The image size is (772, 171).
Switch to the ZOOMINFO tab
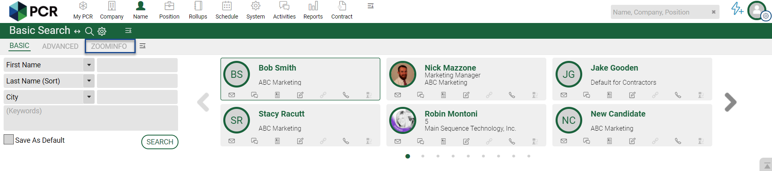coord(109,46)
